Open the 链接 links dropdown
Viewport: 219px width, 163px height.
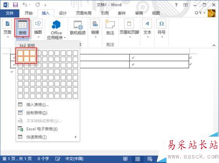pyautogui.click(x=95, y=29)
